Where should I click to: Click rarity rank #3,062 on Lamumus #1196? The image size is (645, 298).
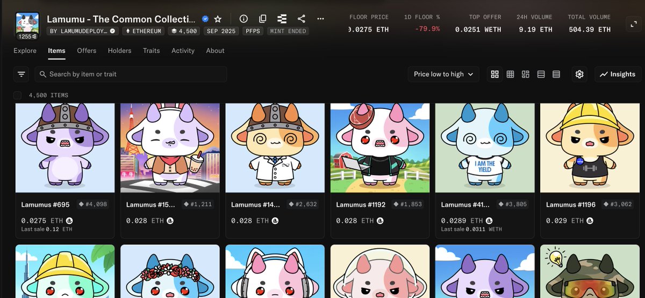[x=618, y=205]
